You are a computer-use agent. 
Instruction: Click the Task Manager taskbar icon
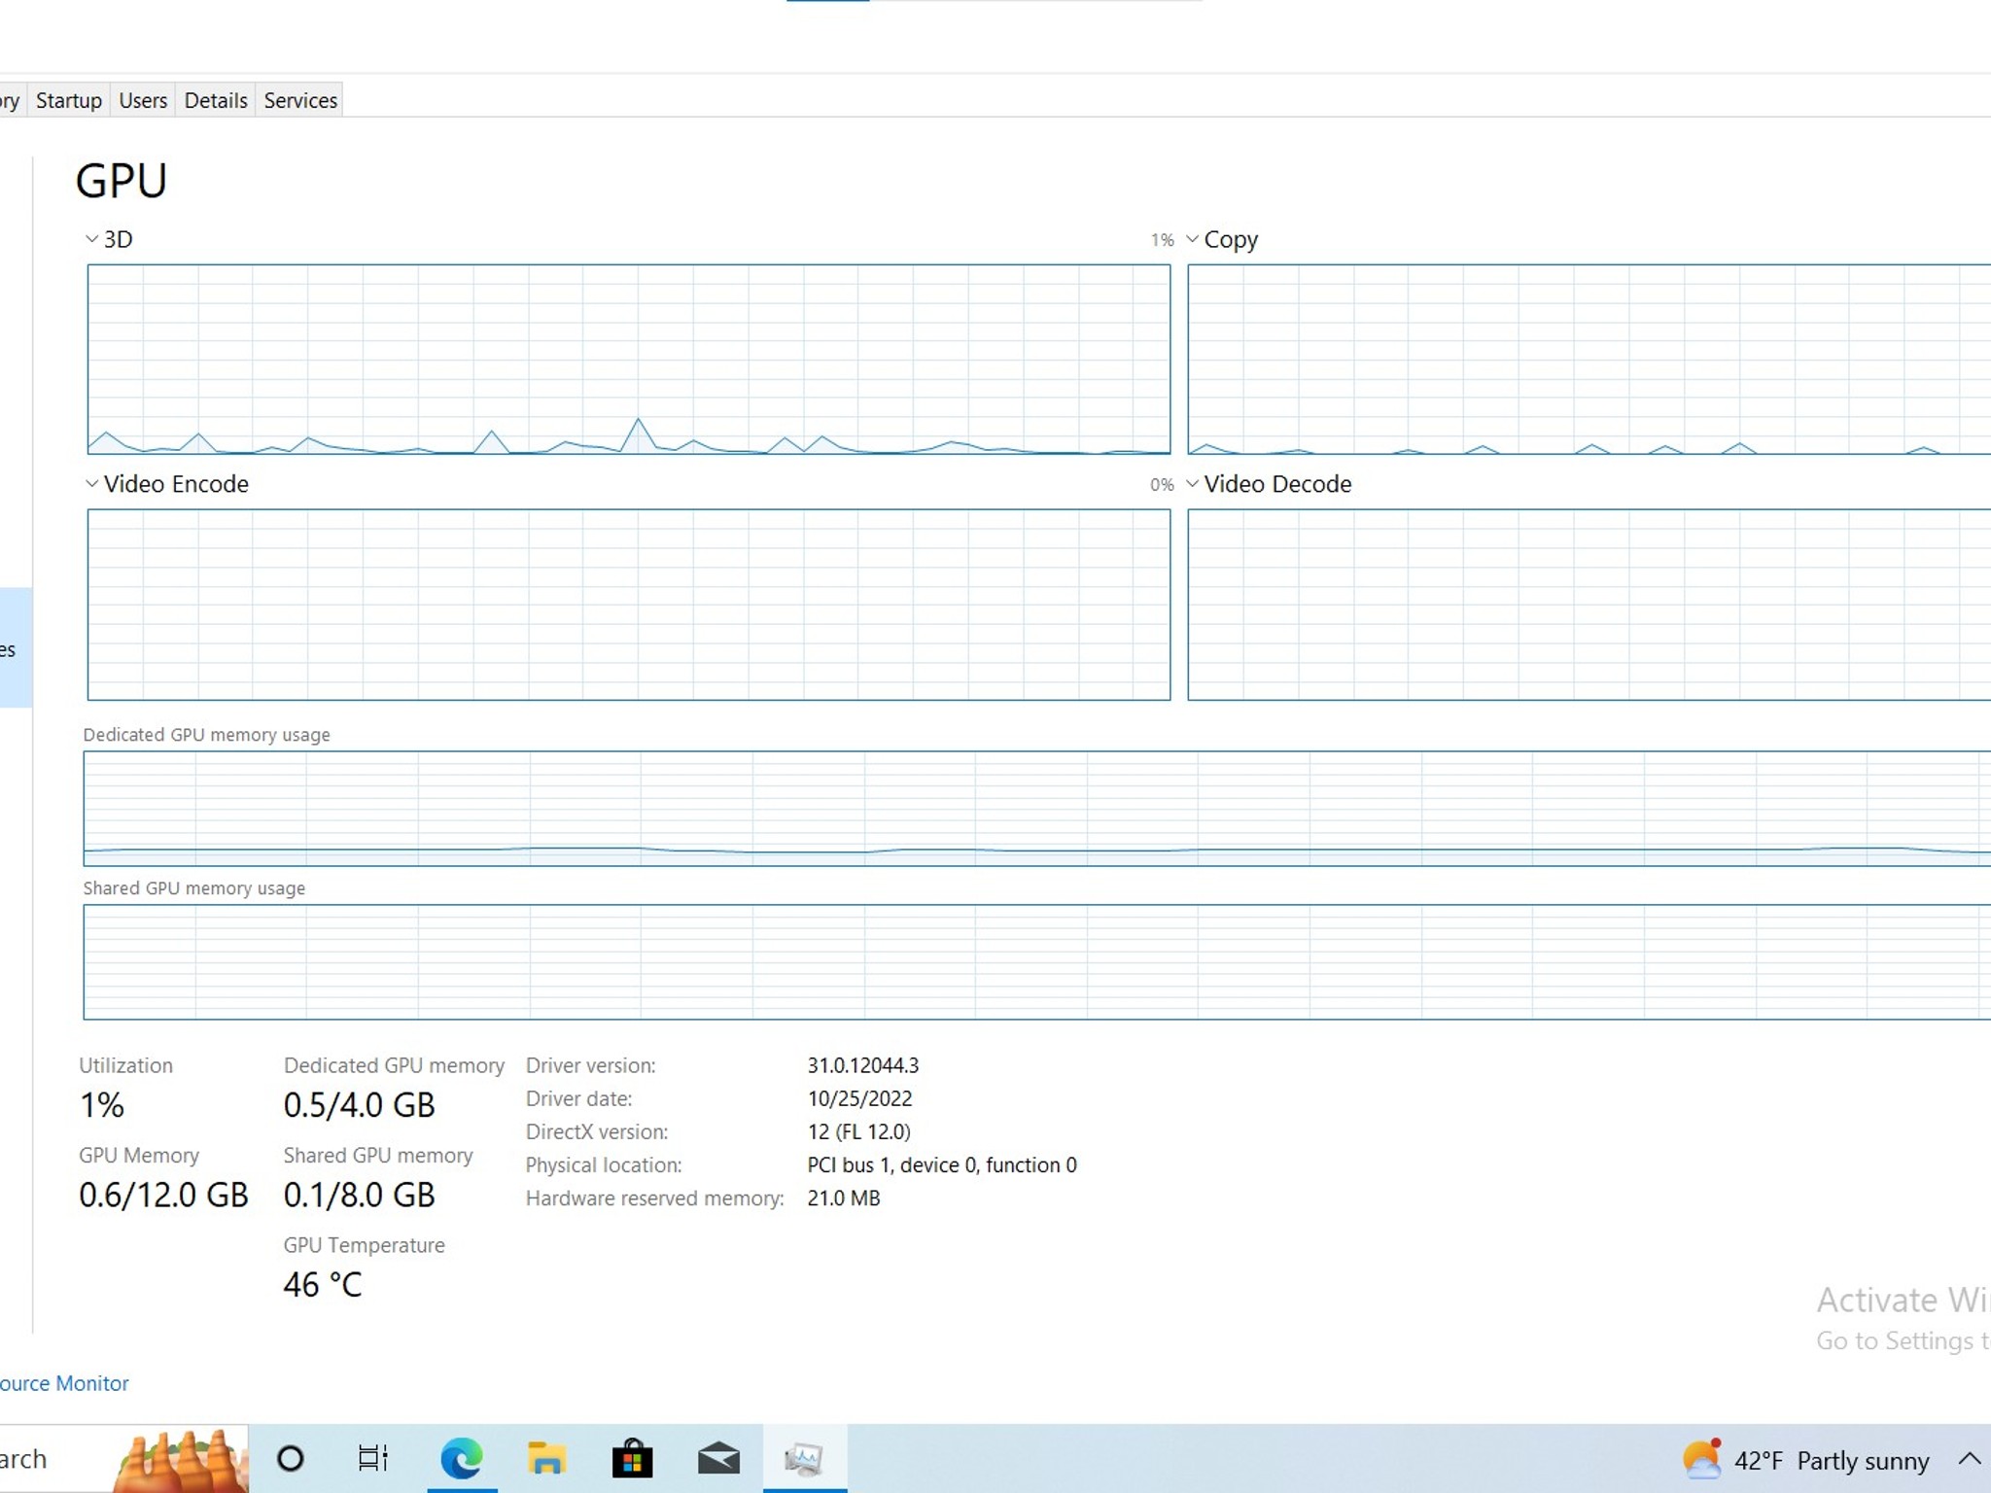pyautogui.click(x=804, y=1458)
